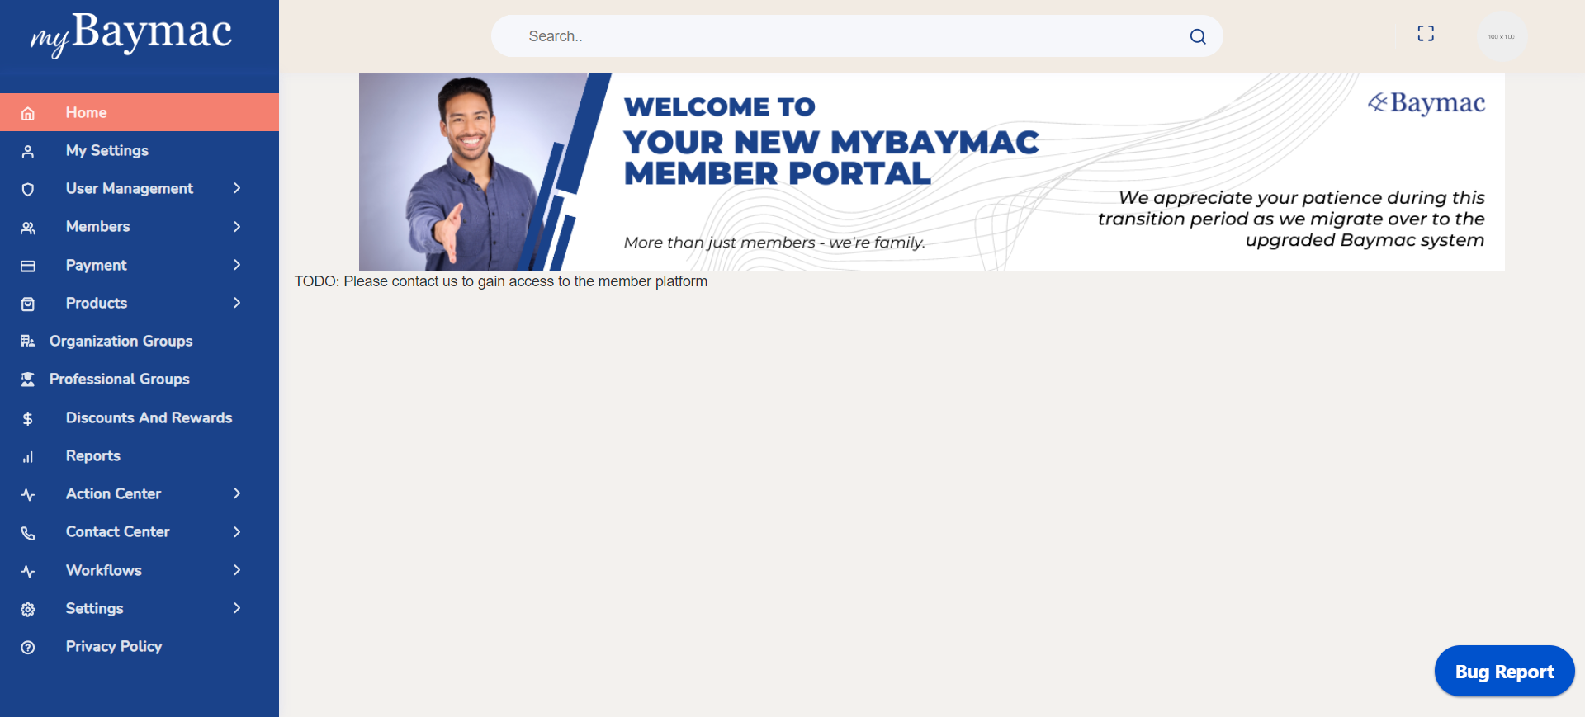1585x717 pixels.
Task: Click the Workflows pulse icon
Action: [28, 571]
